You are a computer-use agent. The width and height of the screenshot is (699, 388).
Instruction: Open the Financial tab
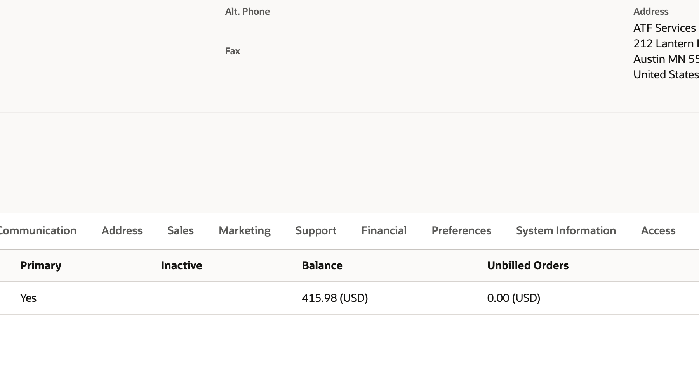(x=384, y=230)
